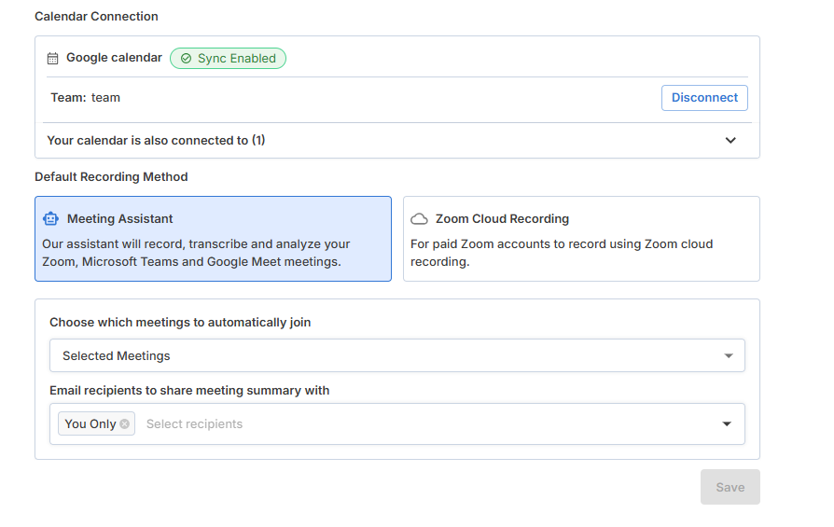
Task: Expand "Your calendar is also connected to" row
Action: point(156,141)
